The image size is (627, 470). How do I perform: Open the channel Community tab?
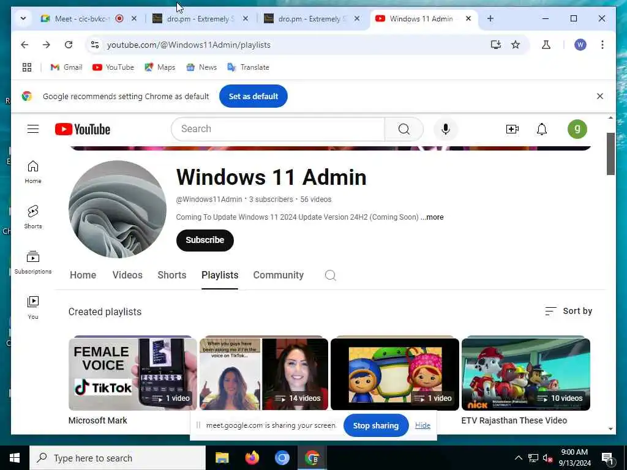(279, 275)
